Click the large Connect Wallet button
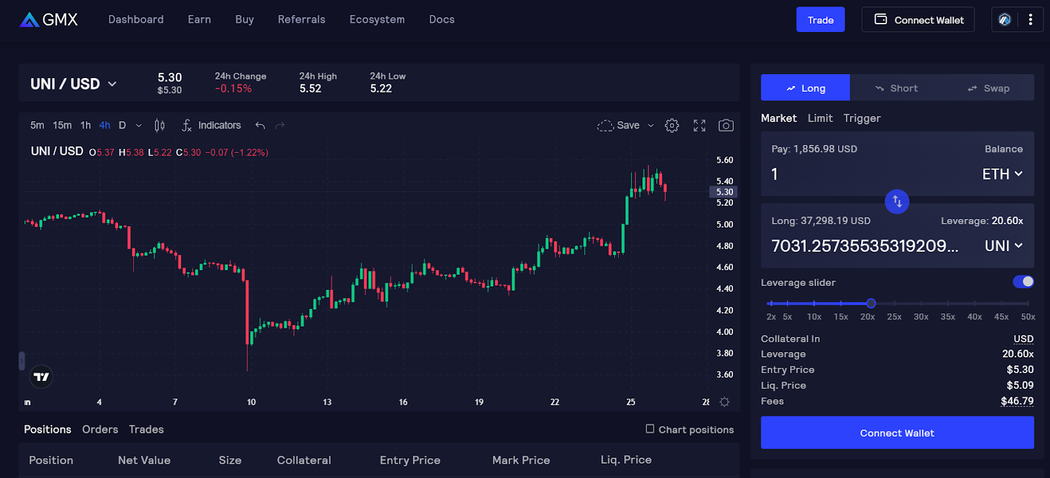The width and height of the screenshot is (1050, 478). click(x=897, y=433)
